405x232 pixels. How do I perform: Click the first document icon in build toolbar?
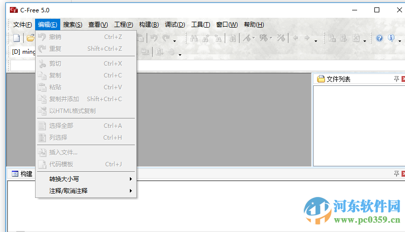332,38
